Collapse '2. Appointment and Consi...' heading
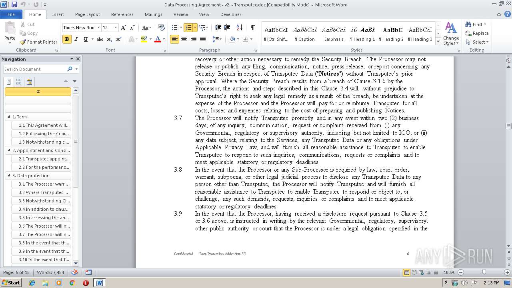Image resolution: width=512 pixels, height=288 pixels. (9, 150)
